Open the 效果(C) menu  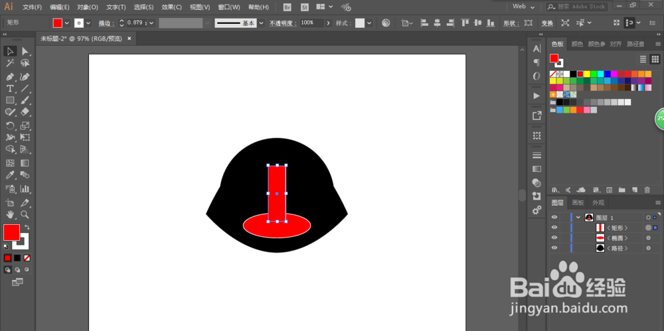click(171, 7)
